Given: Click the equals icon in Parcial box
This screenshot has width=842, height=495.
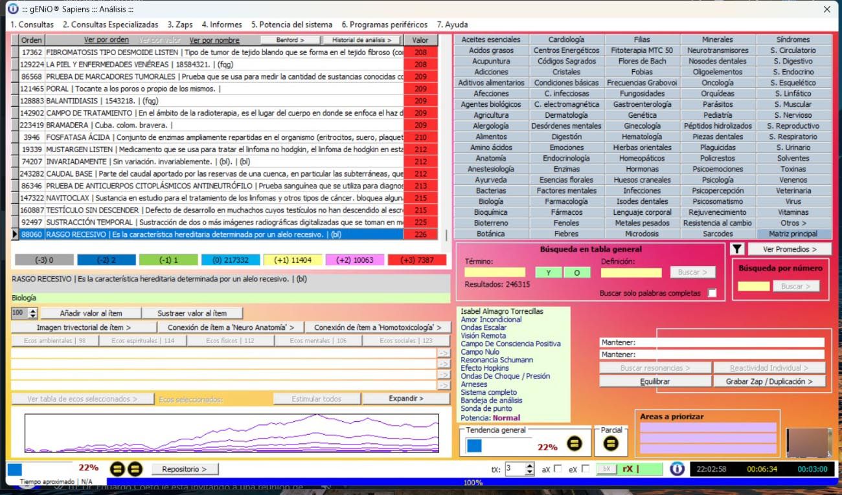Looking at the screenshot, I should point(611,444).
